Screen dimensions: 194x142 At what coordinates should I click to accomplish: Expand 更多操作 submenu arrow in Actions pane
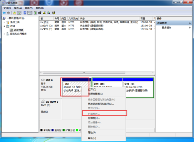190,27
